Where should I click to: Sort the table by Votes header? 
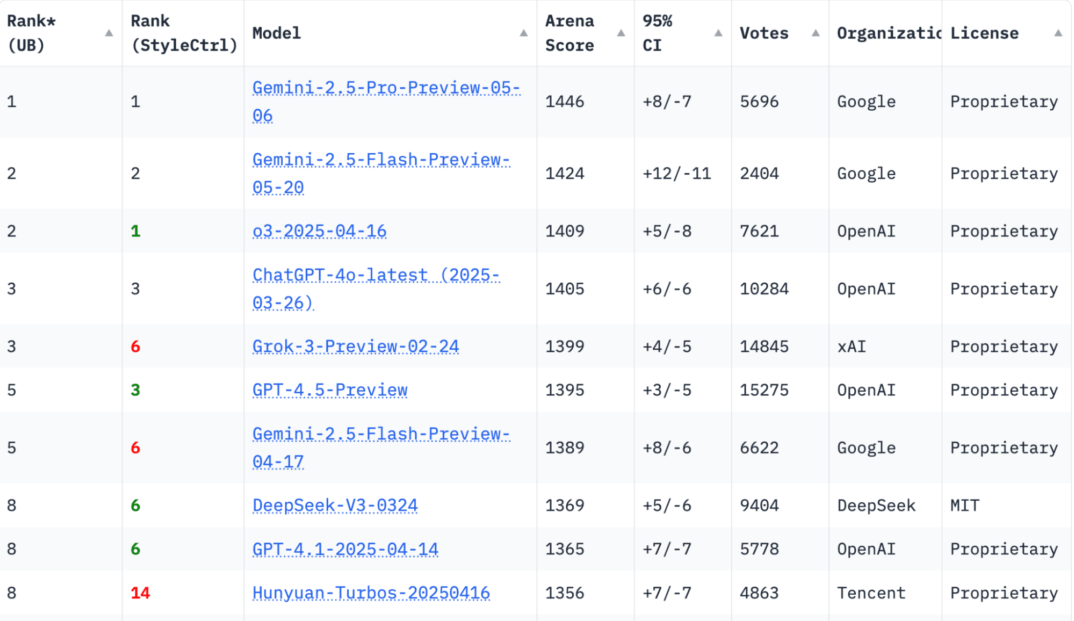764,33
